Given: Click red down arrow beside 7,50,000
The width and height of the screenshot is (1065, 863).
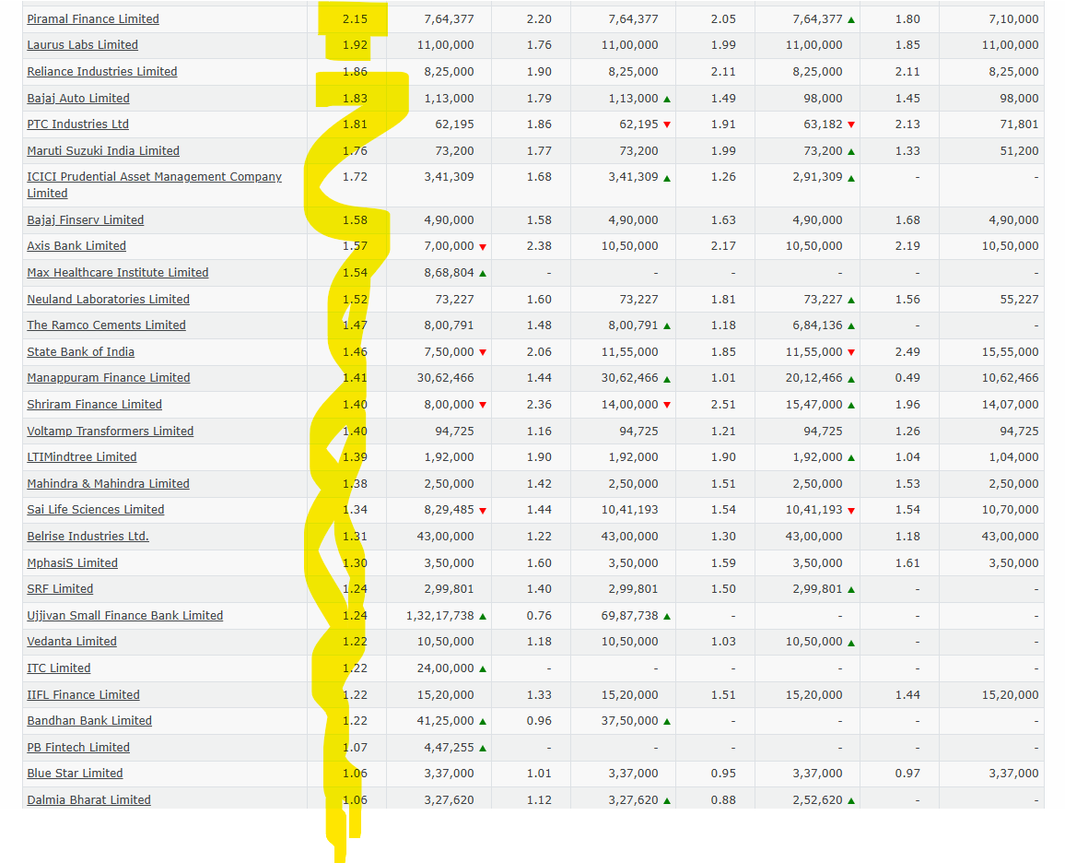Looking at the screenshot, I should 483,353.
